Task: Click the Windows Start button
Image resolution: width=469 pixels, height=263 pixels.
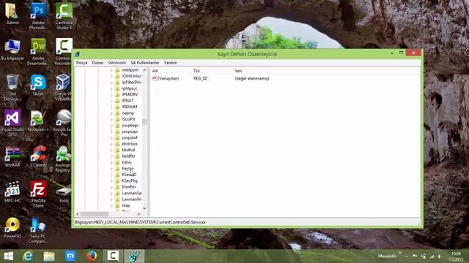Action: point(8,256)
